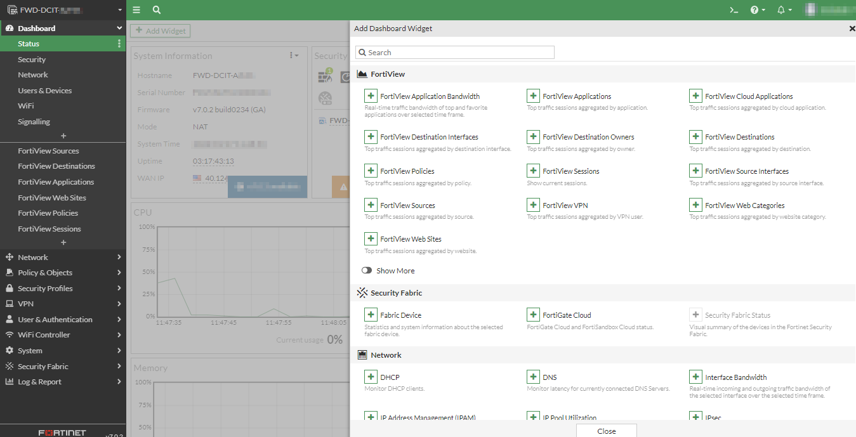Add the FortiView Application Bandwidth widget
The image size is (856, 437).
pos(371,96)
